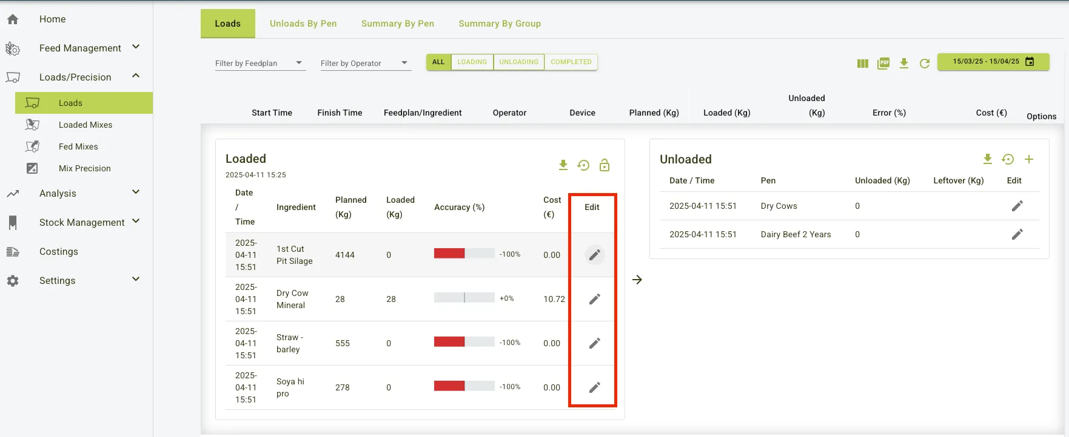This screenshot has width=1069, height=437.
Task: Edit the Soya hi pro ingredient row
Action: [594, 387]
